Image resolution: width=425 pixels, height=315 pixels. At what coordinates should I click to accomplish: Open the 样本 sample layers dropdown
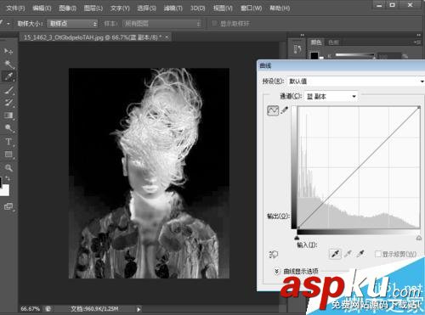coord(161,24)
